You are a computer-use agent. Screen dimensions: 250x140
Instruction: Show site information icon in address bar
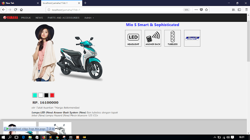(49, 10)
